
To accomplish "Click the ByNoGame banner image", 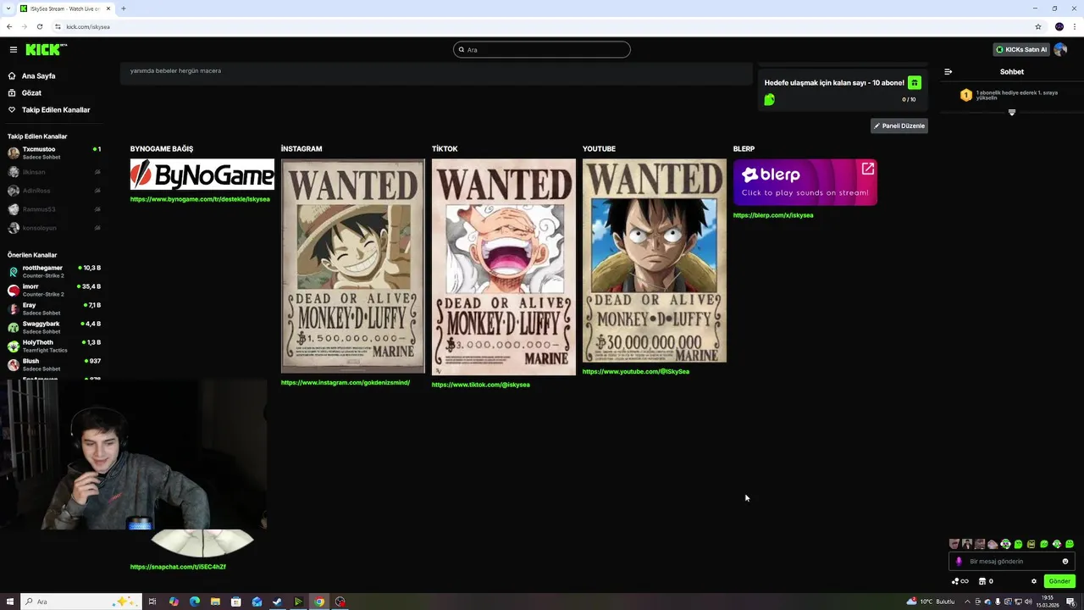I will pos(202,175).
